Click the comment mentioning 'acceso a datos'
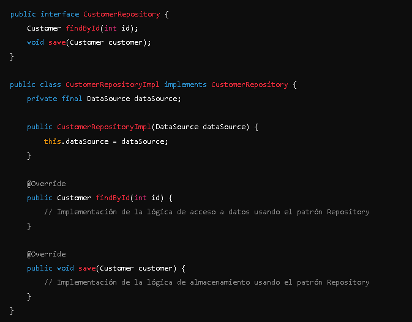 point(207,212)
